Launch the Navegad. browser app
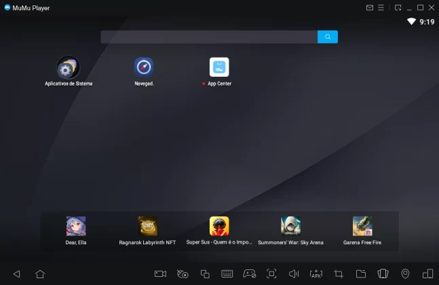 [144, 68]
